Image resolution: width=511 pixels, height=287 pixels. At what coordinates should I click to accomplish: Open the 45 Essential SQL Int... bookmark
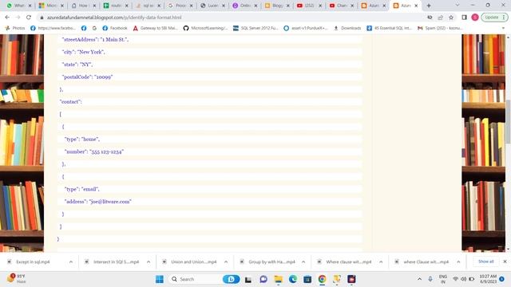pos(389,29)
